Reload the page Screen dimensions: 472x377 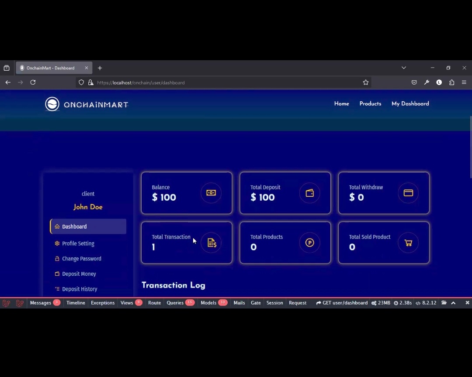pyautogui.click(x=33, y=82)
